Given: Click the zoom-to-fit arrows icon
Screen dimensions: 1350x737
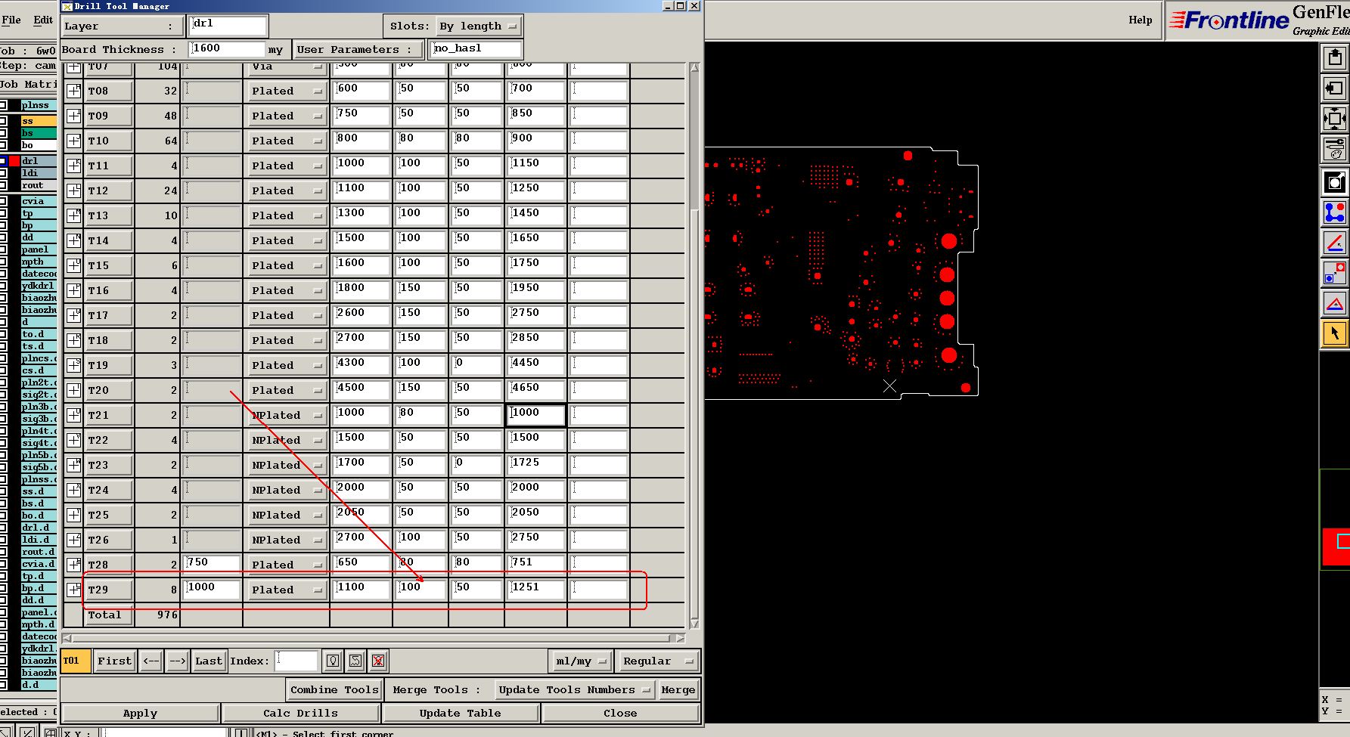Looking at the screenshot, I should point(1335,119).
